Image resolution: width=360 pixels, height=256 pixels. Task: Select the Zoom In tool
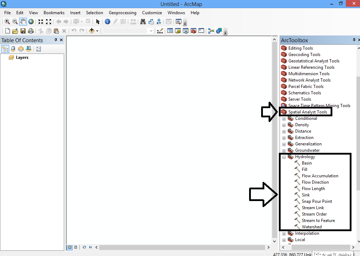coord(7,22)
